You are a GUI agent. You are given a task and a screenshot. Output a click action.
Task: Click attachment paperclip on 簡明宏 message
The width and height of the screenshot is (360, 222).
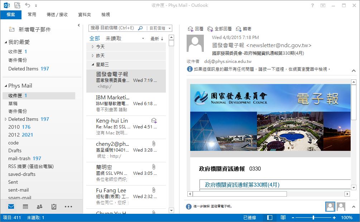point(154,167)
